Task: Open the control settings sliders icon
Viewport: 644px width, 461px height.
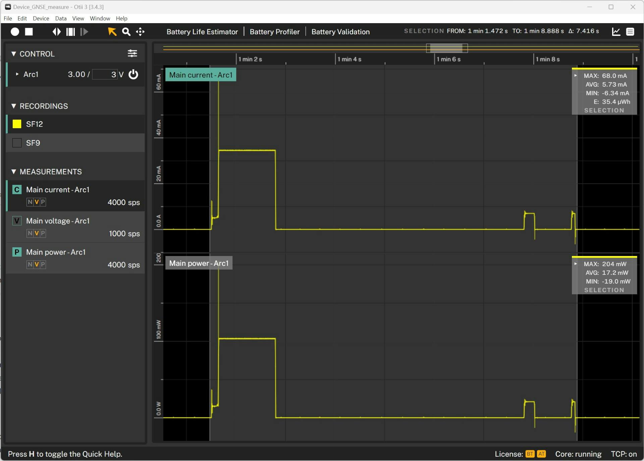Action: (132, 53)
